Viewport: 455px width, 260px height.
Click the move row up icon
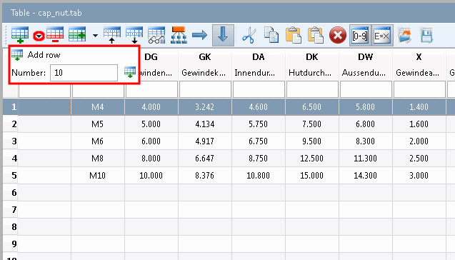point(112,35)
